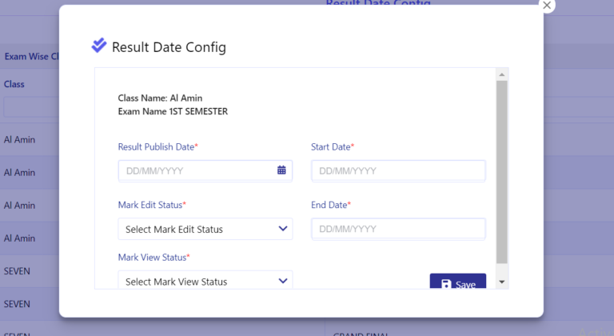The height and width of the screenshot is (336, 614).
Task: Click the 'Class Name: Al Amin' text
Action: pyautogui.click(x=160, y=98)
